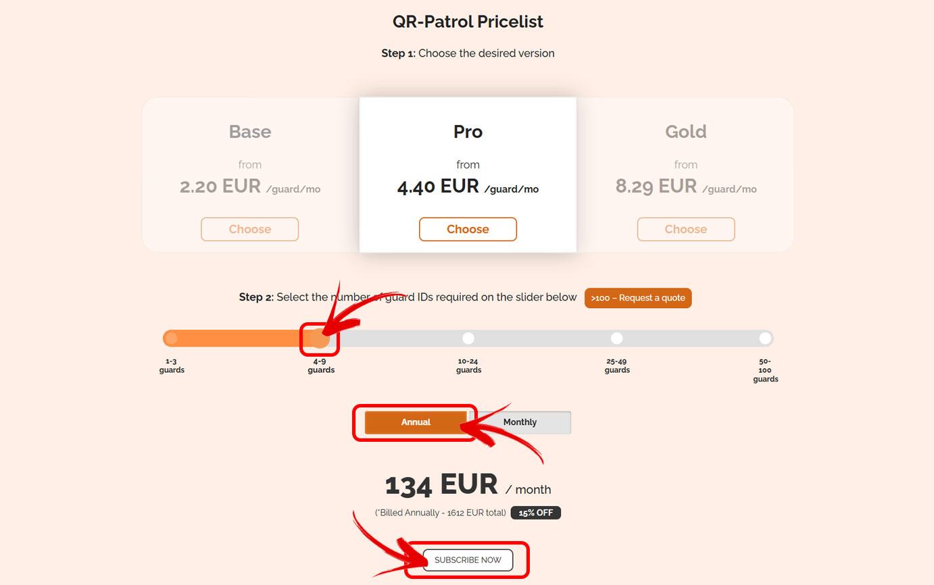Viewport: 934px width, 585px height.
Task: Choose the Gold plan
Action: click(686, 229)
